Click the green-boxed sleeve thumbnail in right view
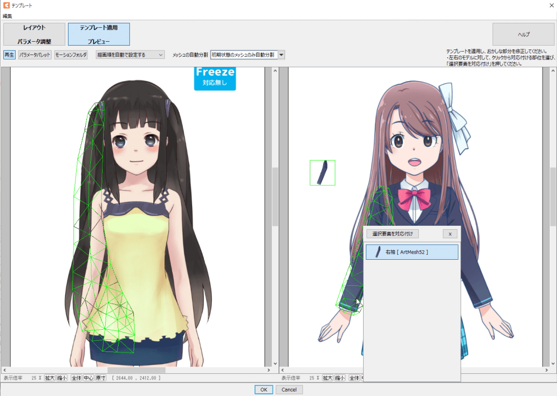Screen dimensions: 557x396 pyautogui.click(x=323, y=173)
